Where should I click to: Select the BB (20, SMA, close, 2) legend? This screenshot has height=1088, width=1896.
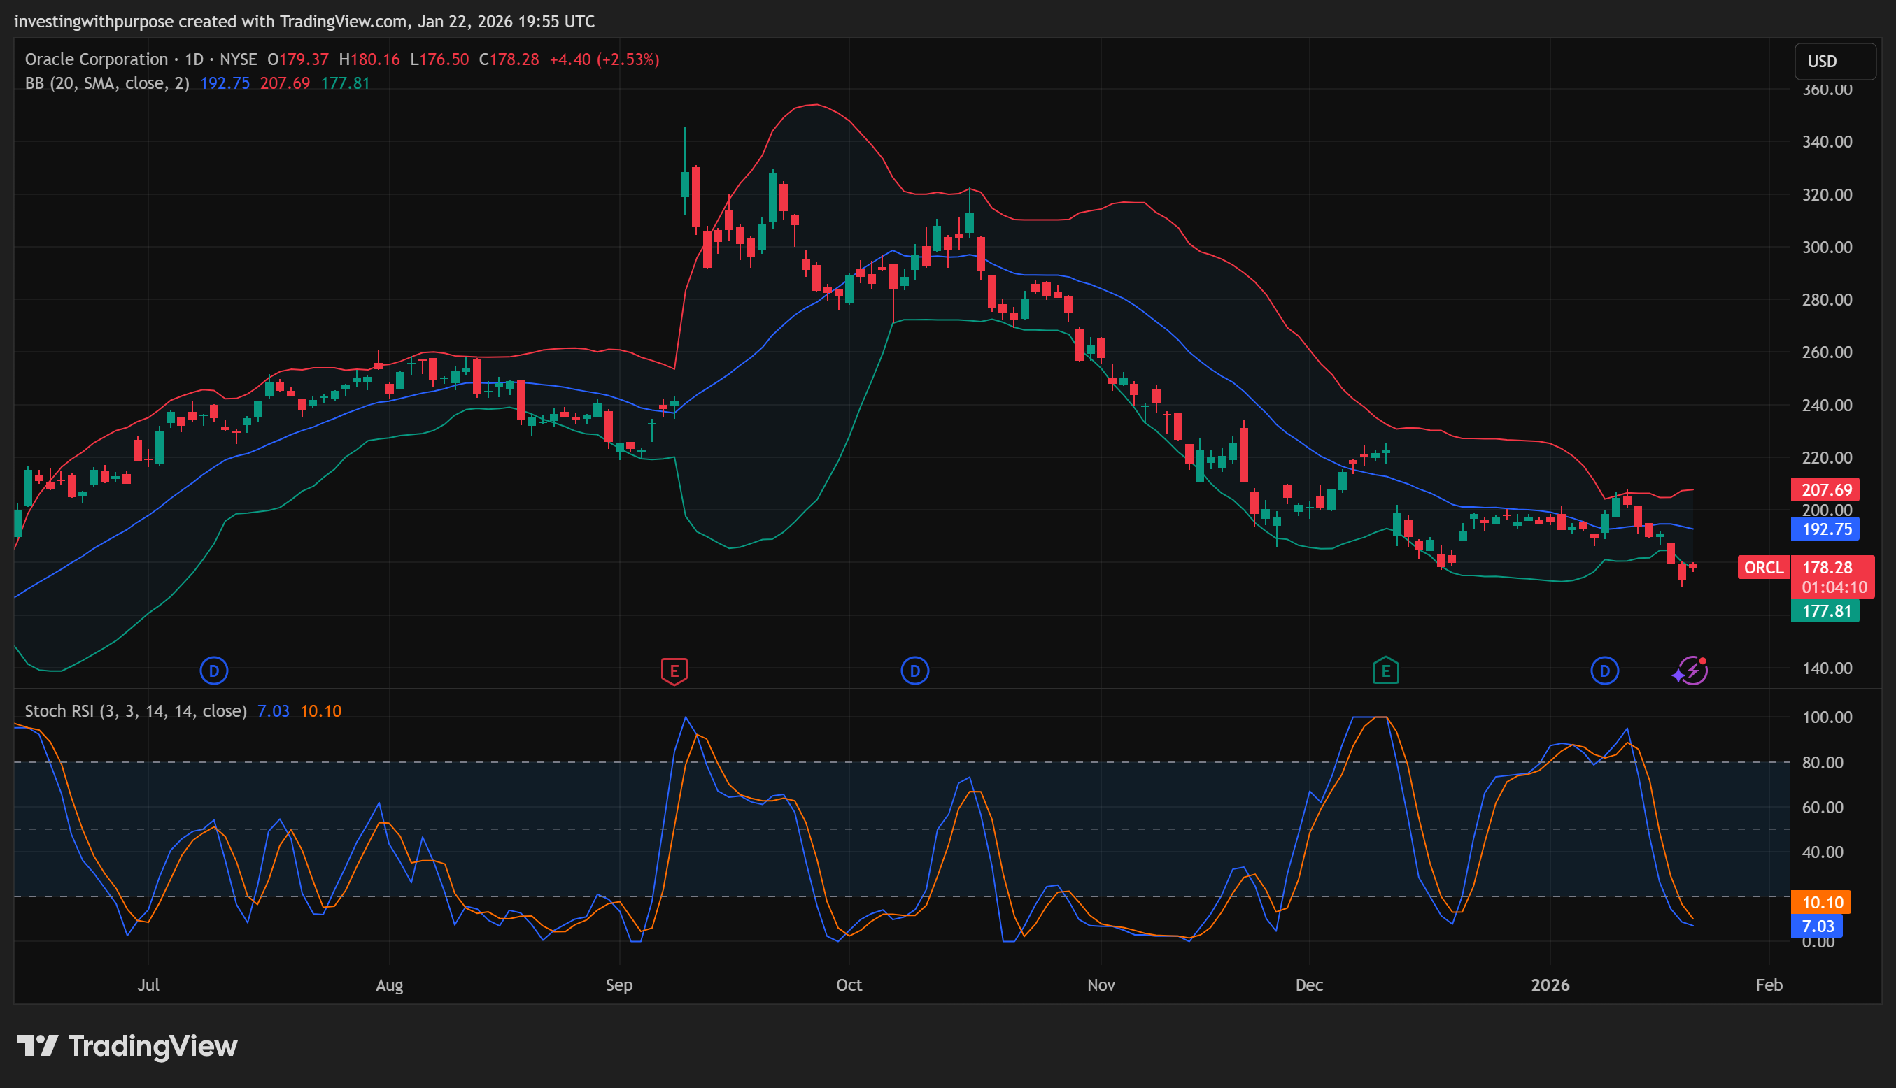(107, 83)
